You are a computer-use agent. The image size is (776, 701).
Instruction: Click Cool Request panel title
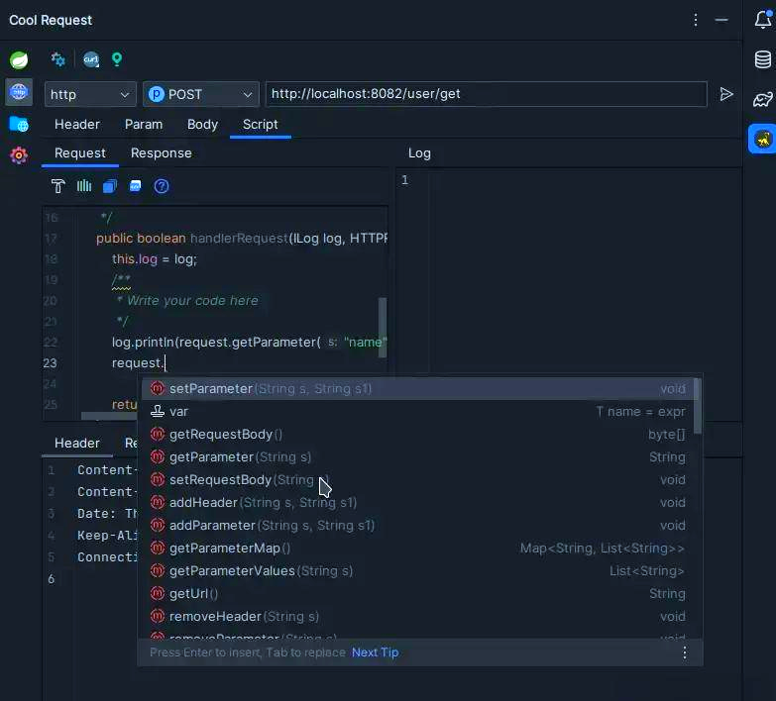click(51, 20)
